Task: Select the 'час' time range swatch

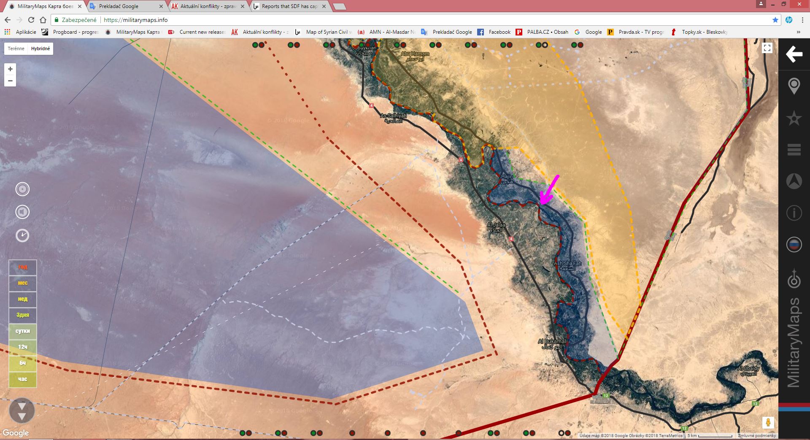Action: [23, 379]
